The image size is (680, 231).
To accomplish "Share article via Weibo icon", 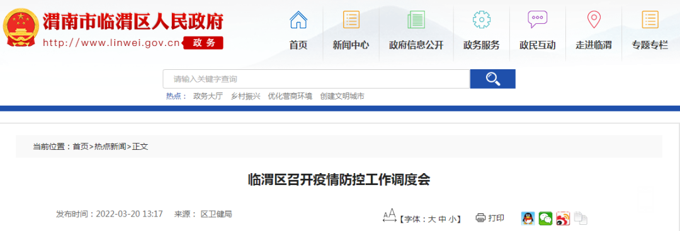I will tap(563, 218).
